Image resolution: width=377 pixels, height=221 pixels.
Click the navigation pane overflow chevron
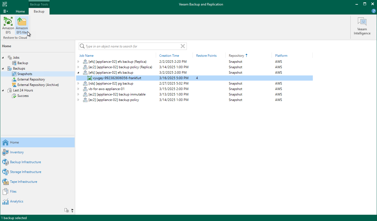click(72, 210)
